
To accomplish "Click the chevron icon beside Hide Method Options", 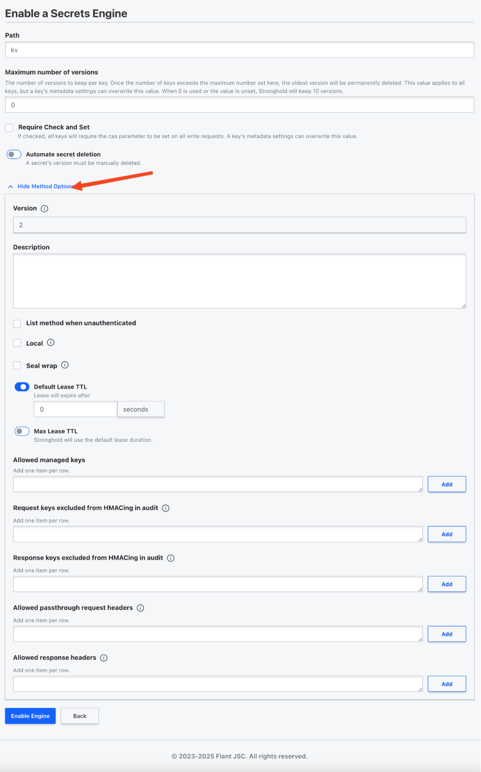I will point(10,187).
